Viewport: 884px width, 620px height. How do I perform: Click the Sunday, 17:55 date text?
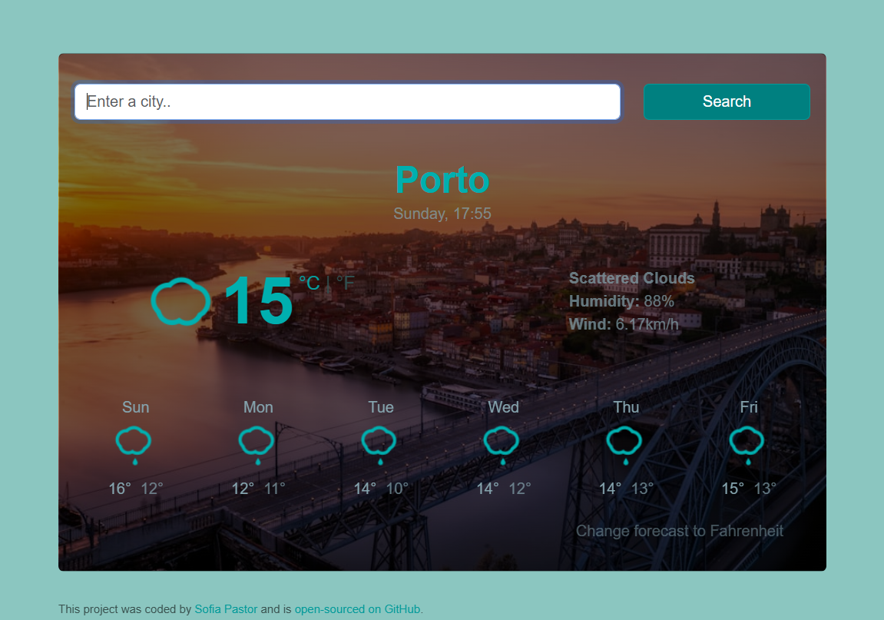click(x=442, y=214)
